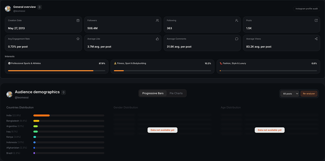Click the Indonesia blue distribution bar

click(x=34, y=143)
